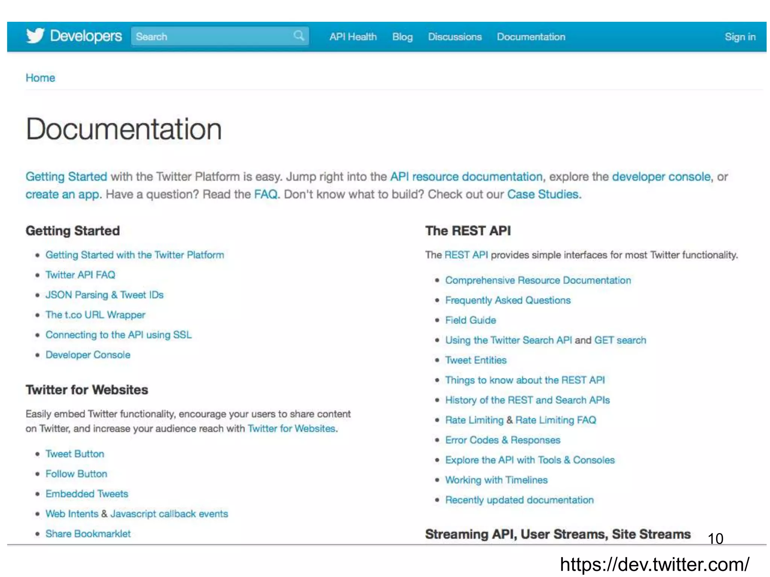
Task: Click the Sign in link
Action: [740, 37]
